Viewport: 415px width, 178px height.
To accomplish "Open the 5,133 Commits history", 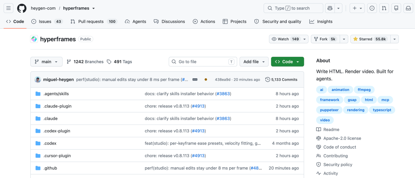I will click(281, 79).
